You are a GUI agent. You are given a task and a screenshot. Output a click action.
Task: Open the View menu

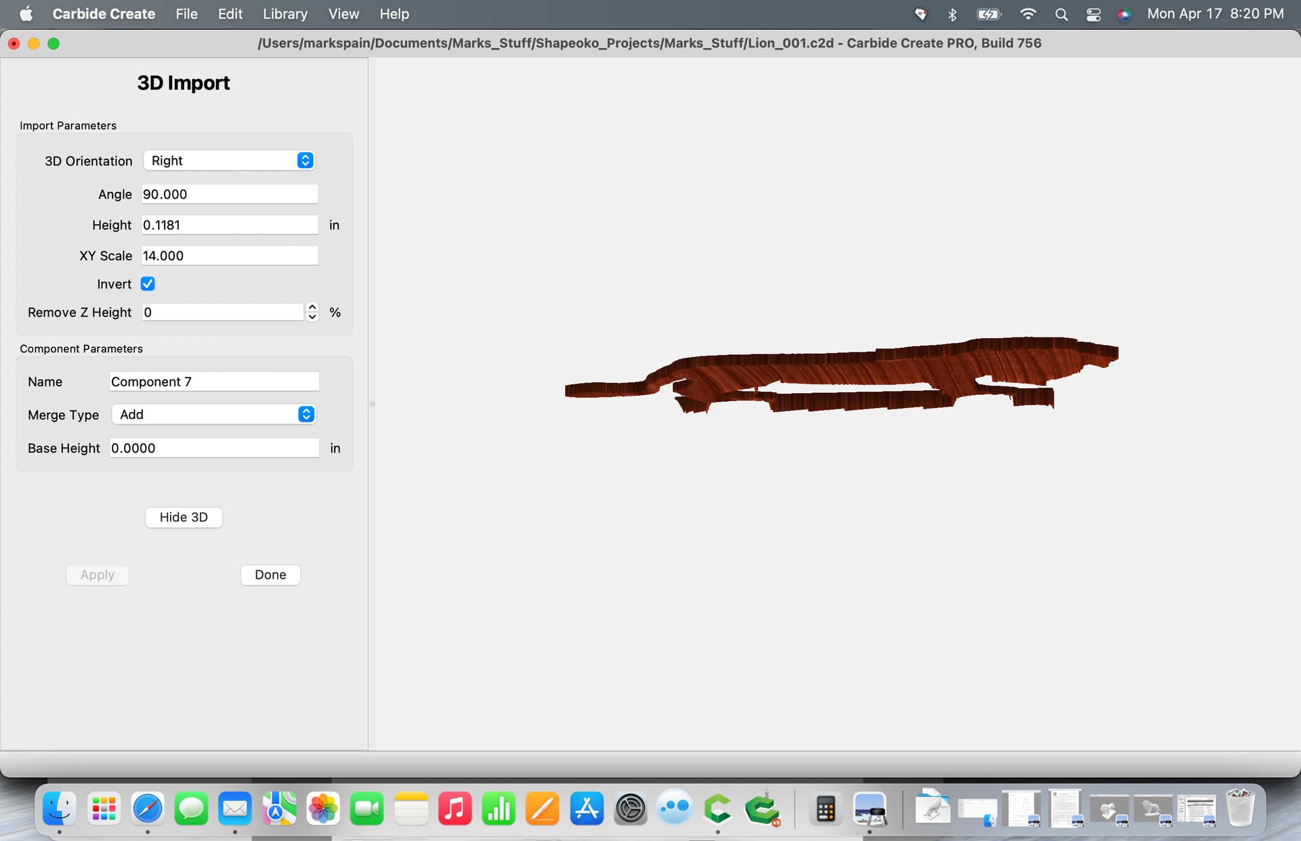(343, 14)
